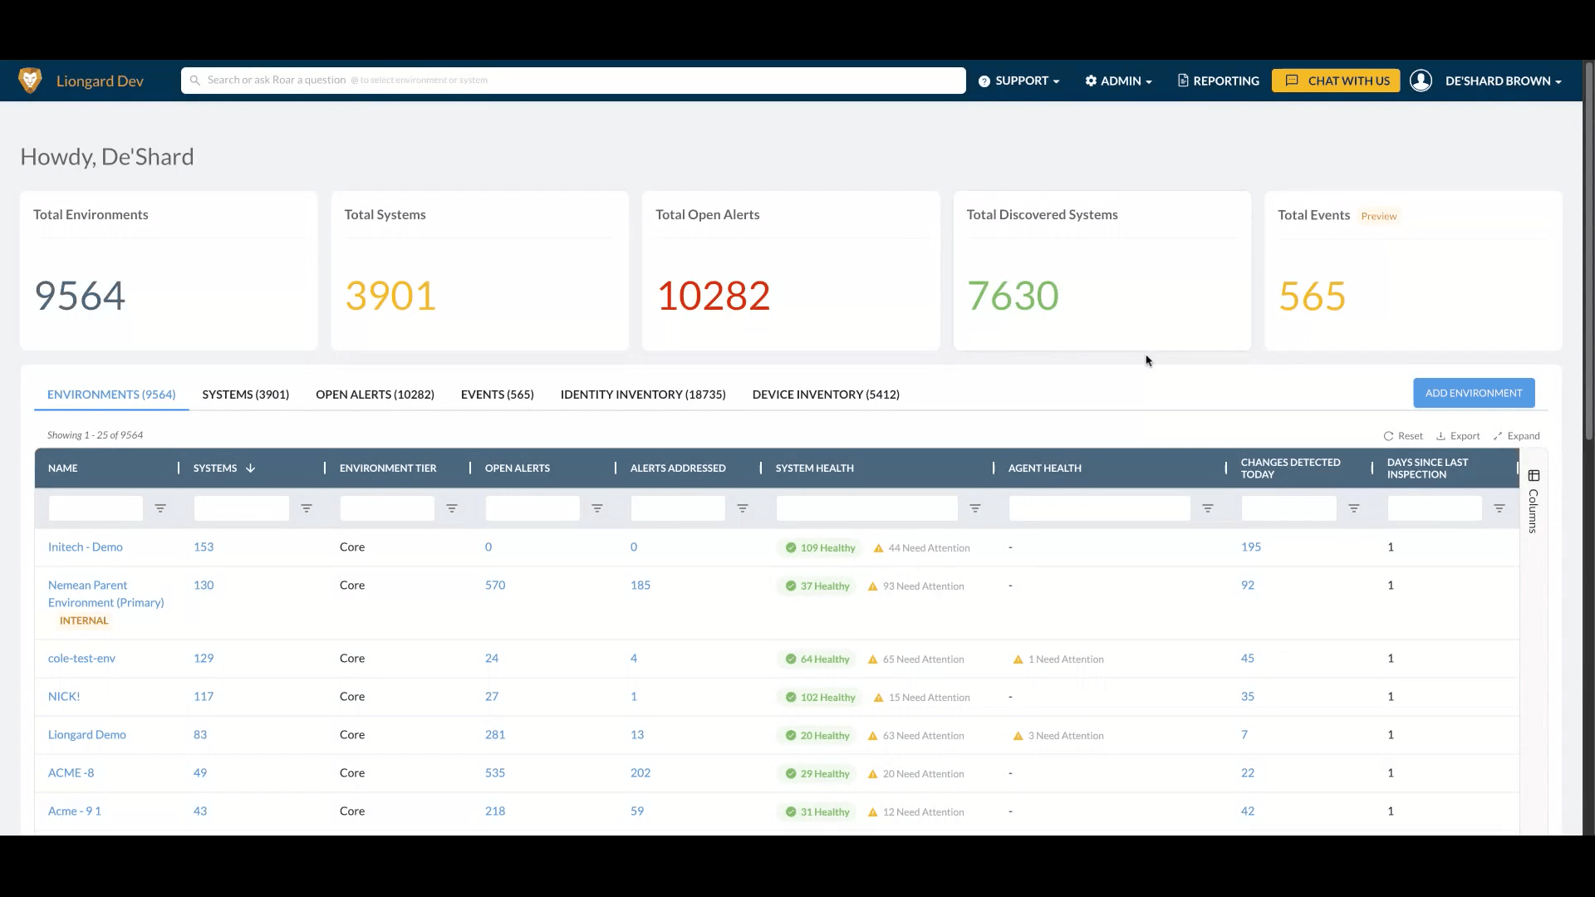Click the Liongard lion logo icon
1595x897 pixels.
point(30,81)
